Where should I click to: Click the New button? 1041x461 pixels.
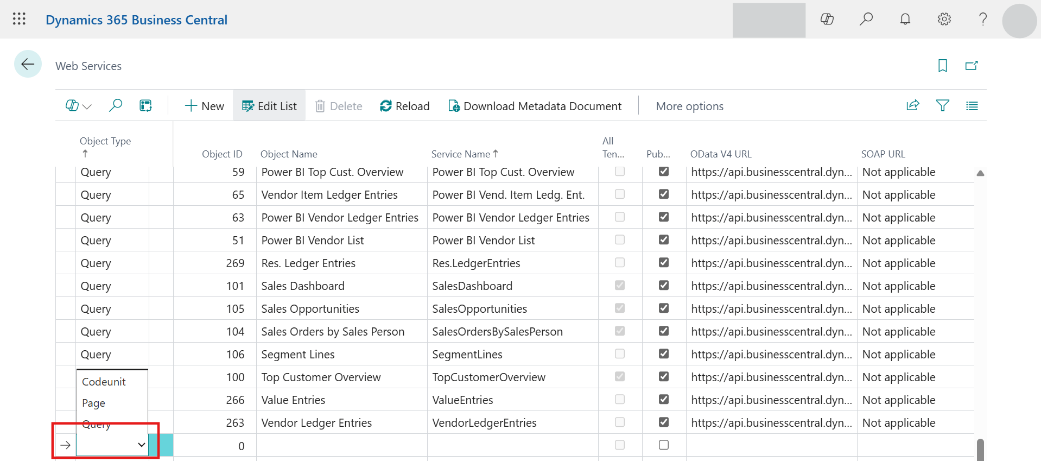[204, 106]
